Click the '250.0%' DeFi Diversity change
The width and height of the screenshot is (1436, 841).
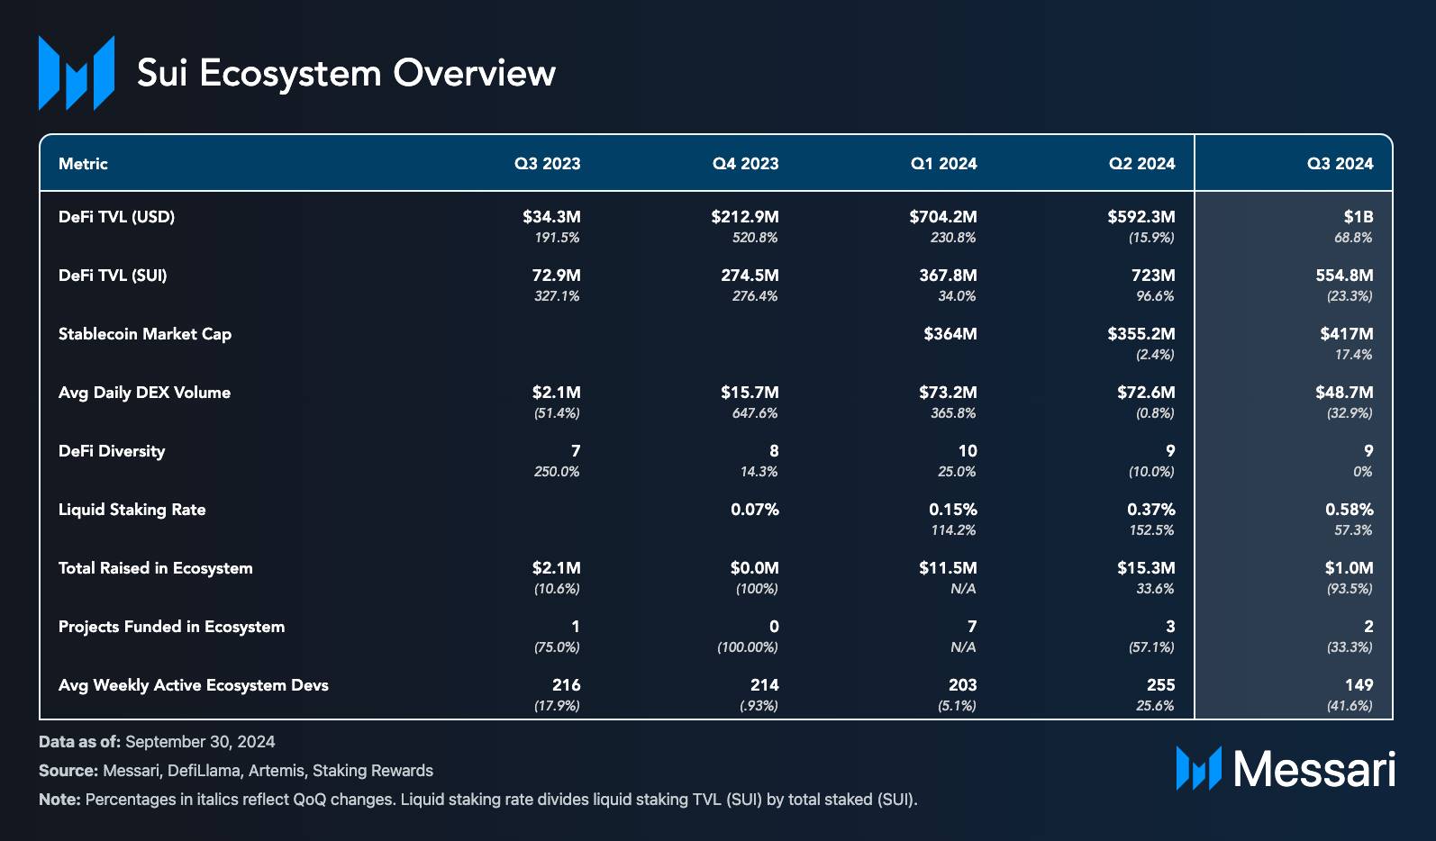tap(557, 472)
